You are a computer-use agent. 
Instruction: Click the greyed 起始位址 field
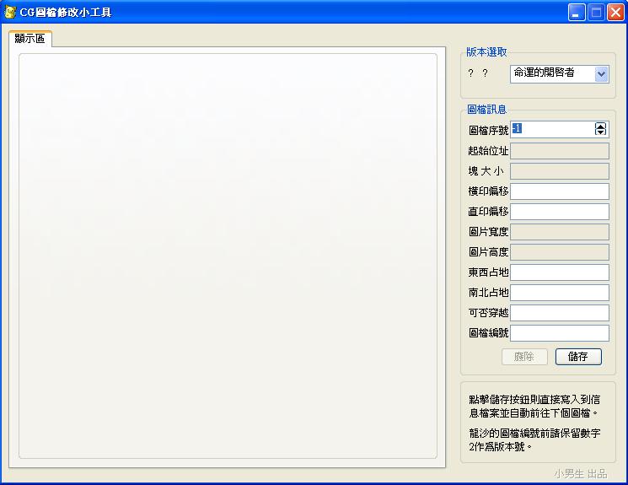coord(560,151)
